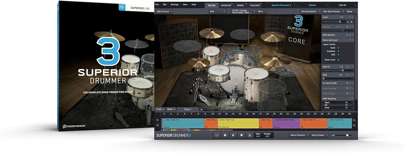The height and width of the screenshot is (153, 405).
Task: Toggle the Velocity Gate power button
Action: (x=347, y=93)
